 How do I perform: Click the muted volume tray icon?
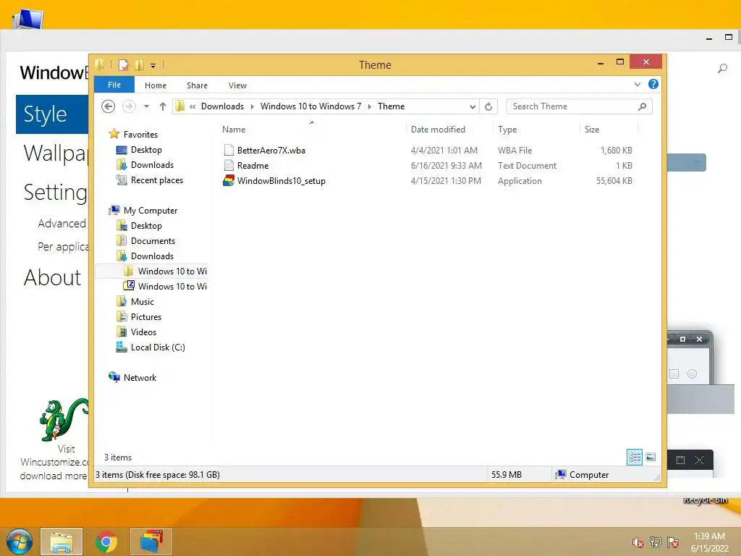click(x=638, y=542)
